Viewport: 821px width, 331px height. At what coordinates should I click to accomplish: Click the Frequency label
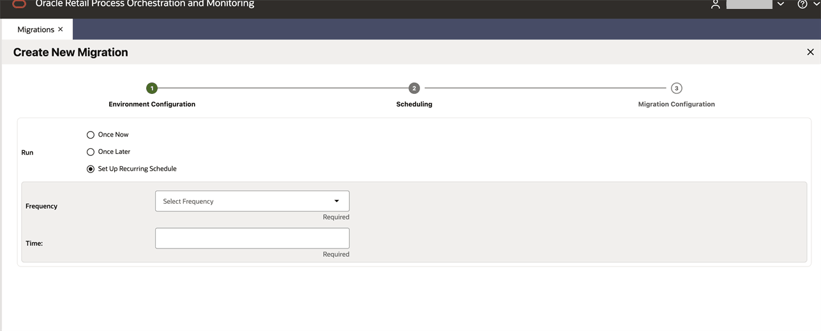pyautogui.click(x=41, y=206)
